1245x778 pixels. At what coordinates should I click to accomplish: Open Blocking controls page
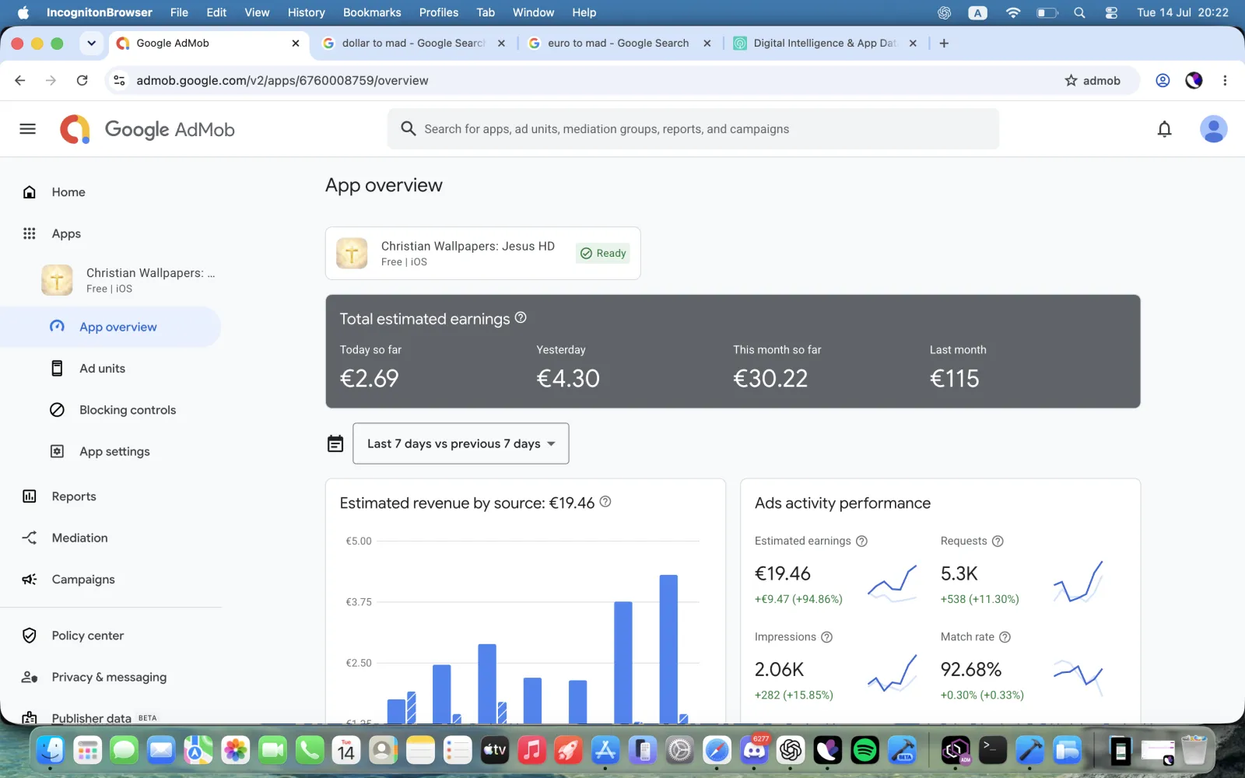128,410
